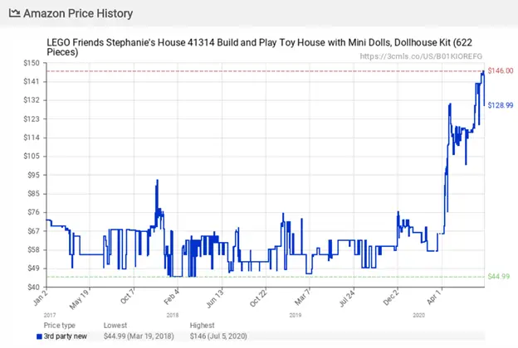The image size is (518, 348).
Task: Click the $150 y-axis label
Action: (x=32, y=63)
